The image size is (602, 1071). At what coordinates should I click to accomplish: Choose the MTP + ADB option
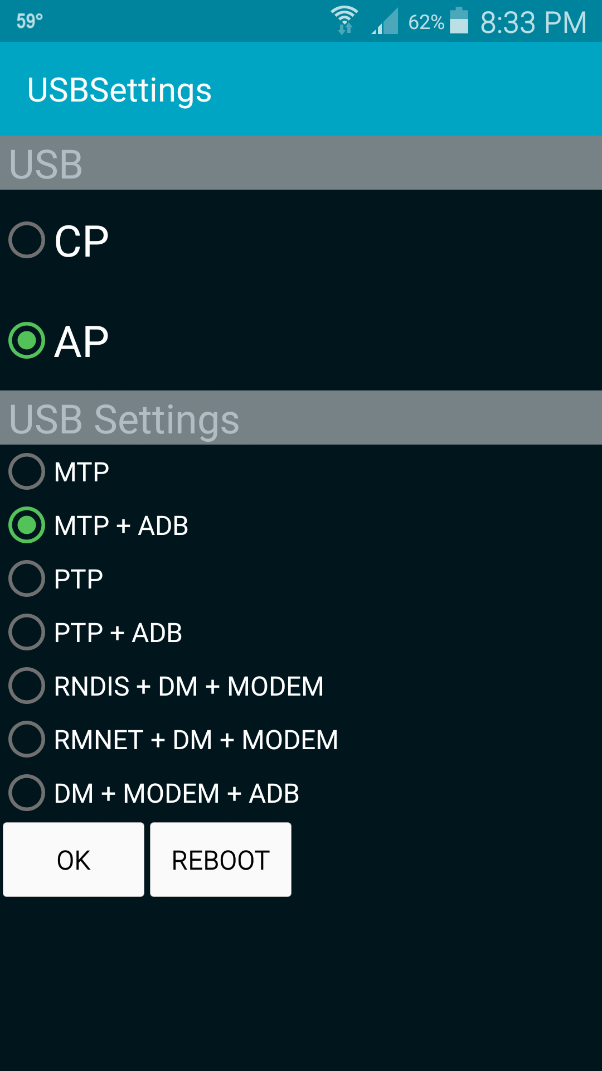pyautogui.click(x=27, y=525)
